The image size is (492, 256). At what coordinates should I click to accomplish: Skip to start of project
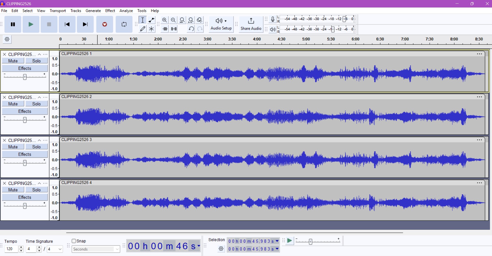(67, 24)
